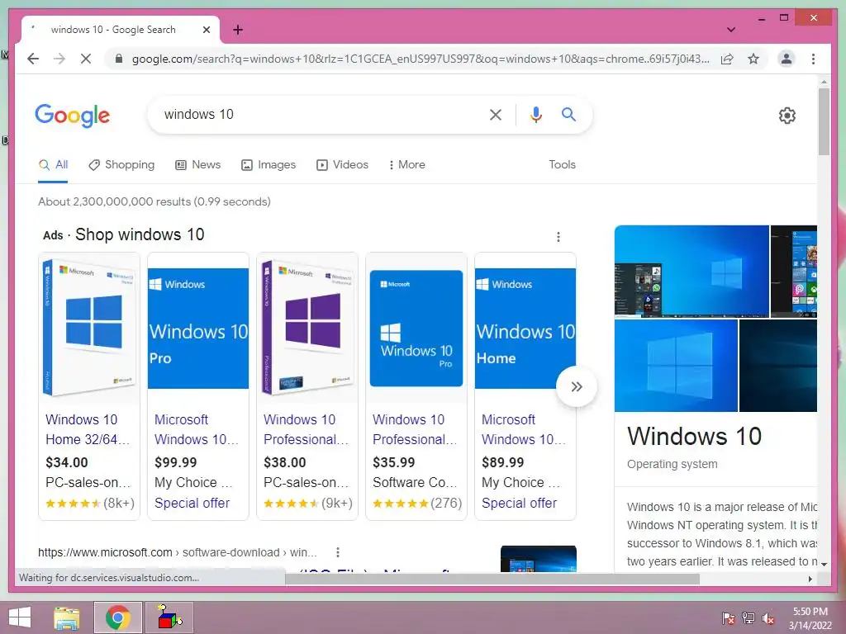Click Special offer under $89.99 item
Screen dimensions: 846x634
519,503
